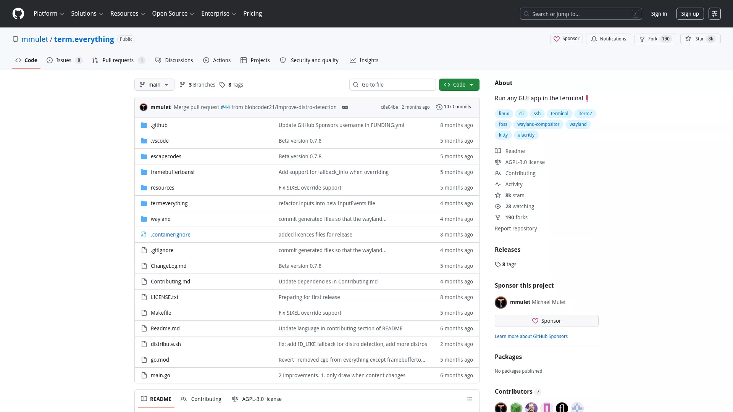Screen dimensions: 733x412
Task: Open the main branch selector dropdown
Action: (154, 85)
